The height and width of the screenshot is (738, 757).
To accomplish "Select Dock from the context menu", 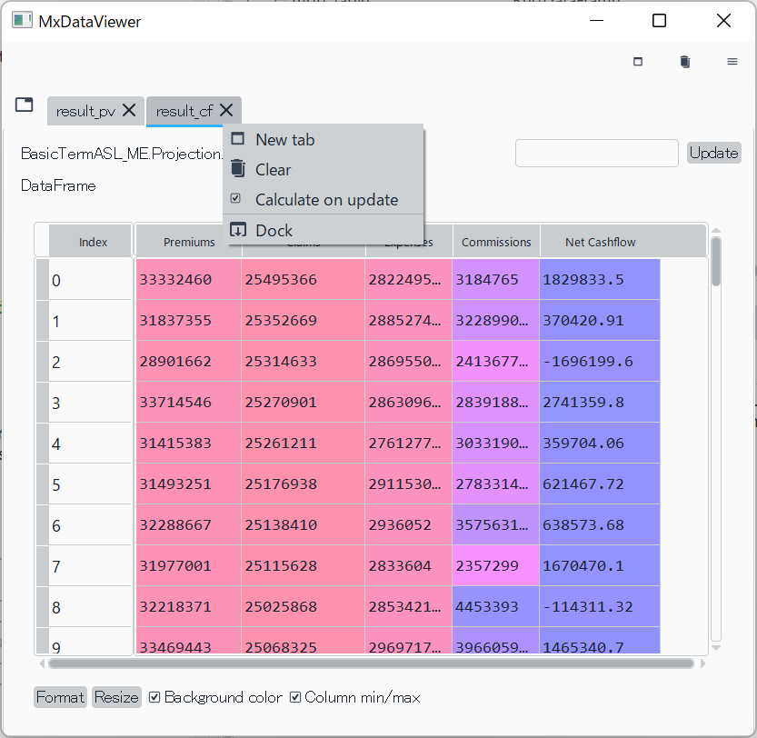I will click(274, 230).
